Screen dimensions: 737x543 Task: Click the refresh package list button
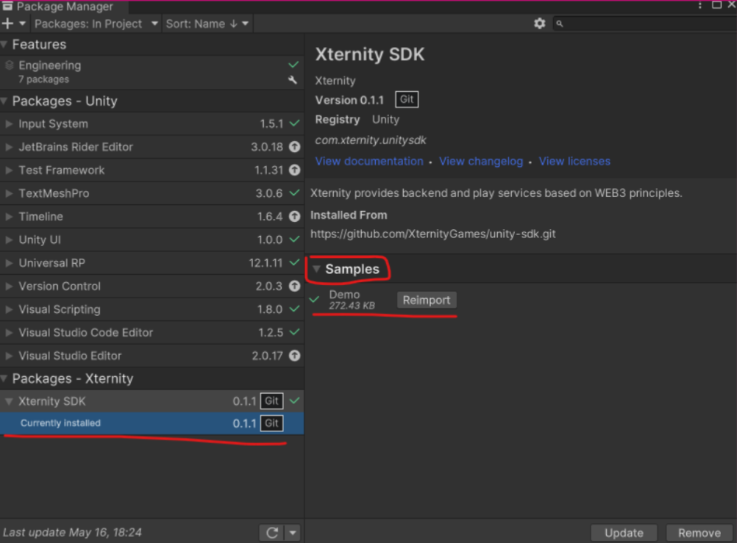click(x=271, y=533)
